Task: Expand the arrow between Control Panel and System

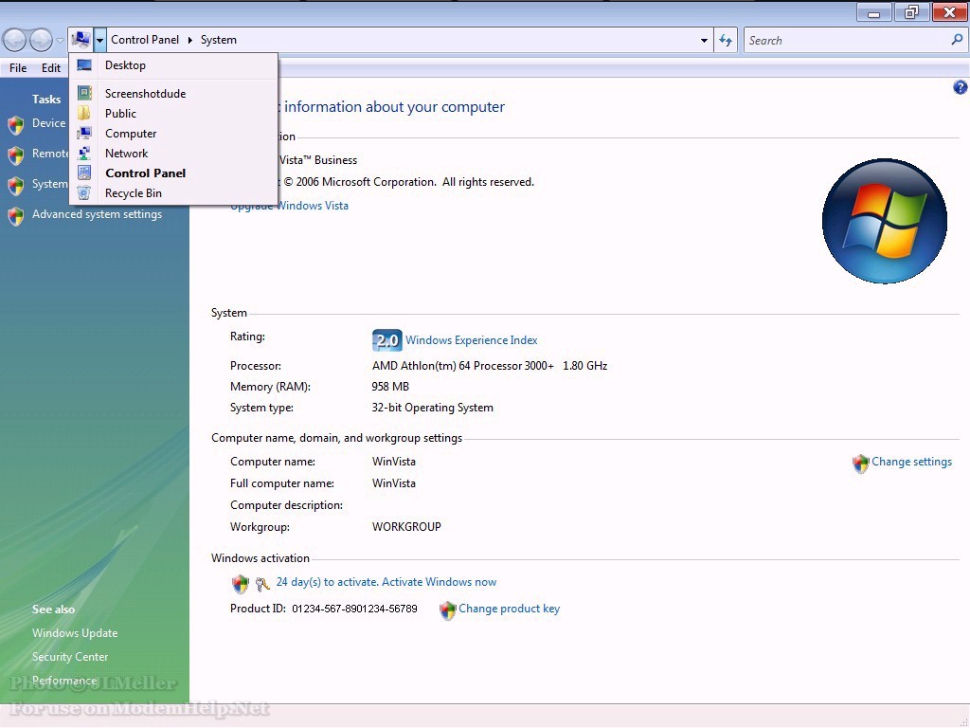Action: point(189,40)
